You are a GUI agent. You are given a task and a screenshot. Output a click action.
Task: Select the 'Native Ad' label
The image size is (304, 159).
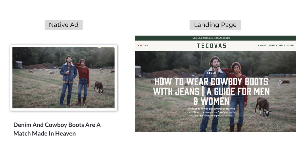pos(63,25)
